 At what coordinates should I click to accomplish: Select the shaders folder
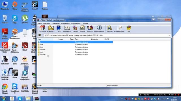[x=43, y=50]
